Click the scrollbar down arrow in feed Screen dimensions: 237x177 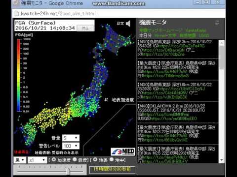pos(221,160)
